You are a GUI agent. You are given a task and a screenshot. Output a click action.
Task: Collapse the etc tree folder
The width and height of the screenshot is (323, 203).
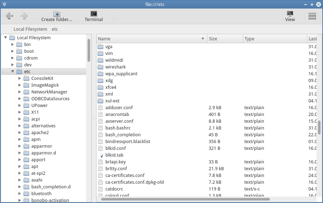[12, 72]
